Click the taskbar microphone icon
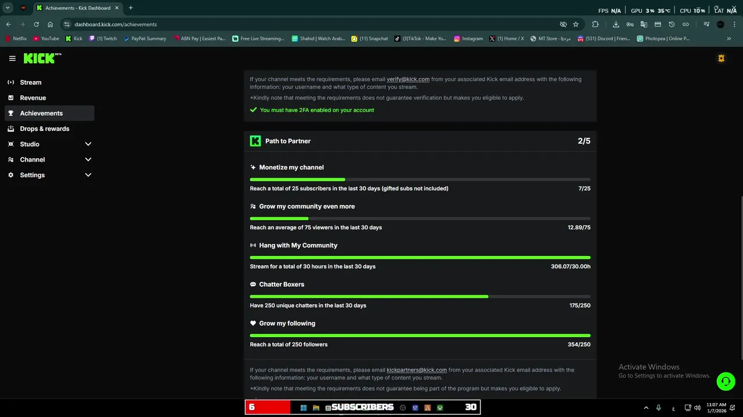Screen dimensions: 743x417 (x=658, y=407)
